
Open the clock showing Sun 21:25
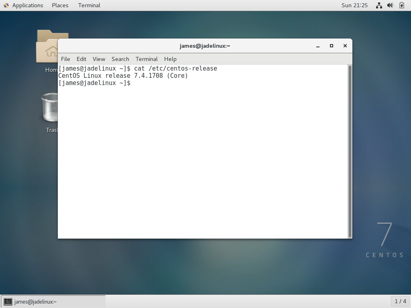354,5
